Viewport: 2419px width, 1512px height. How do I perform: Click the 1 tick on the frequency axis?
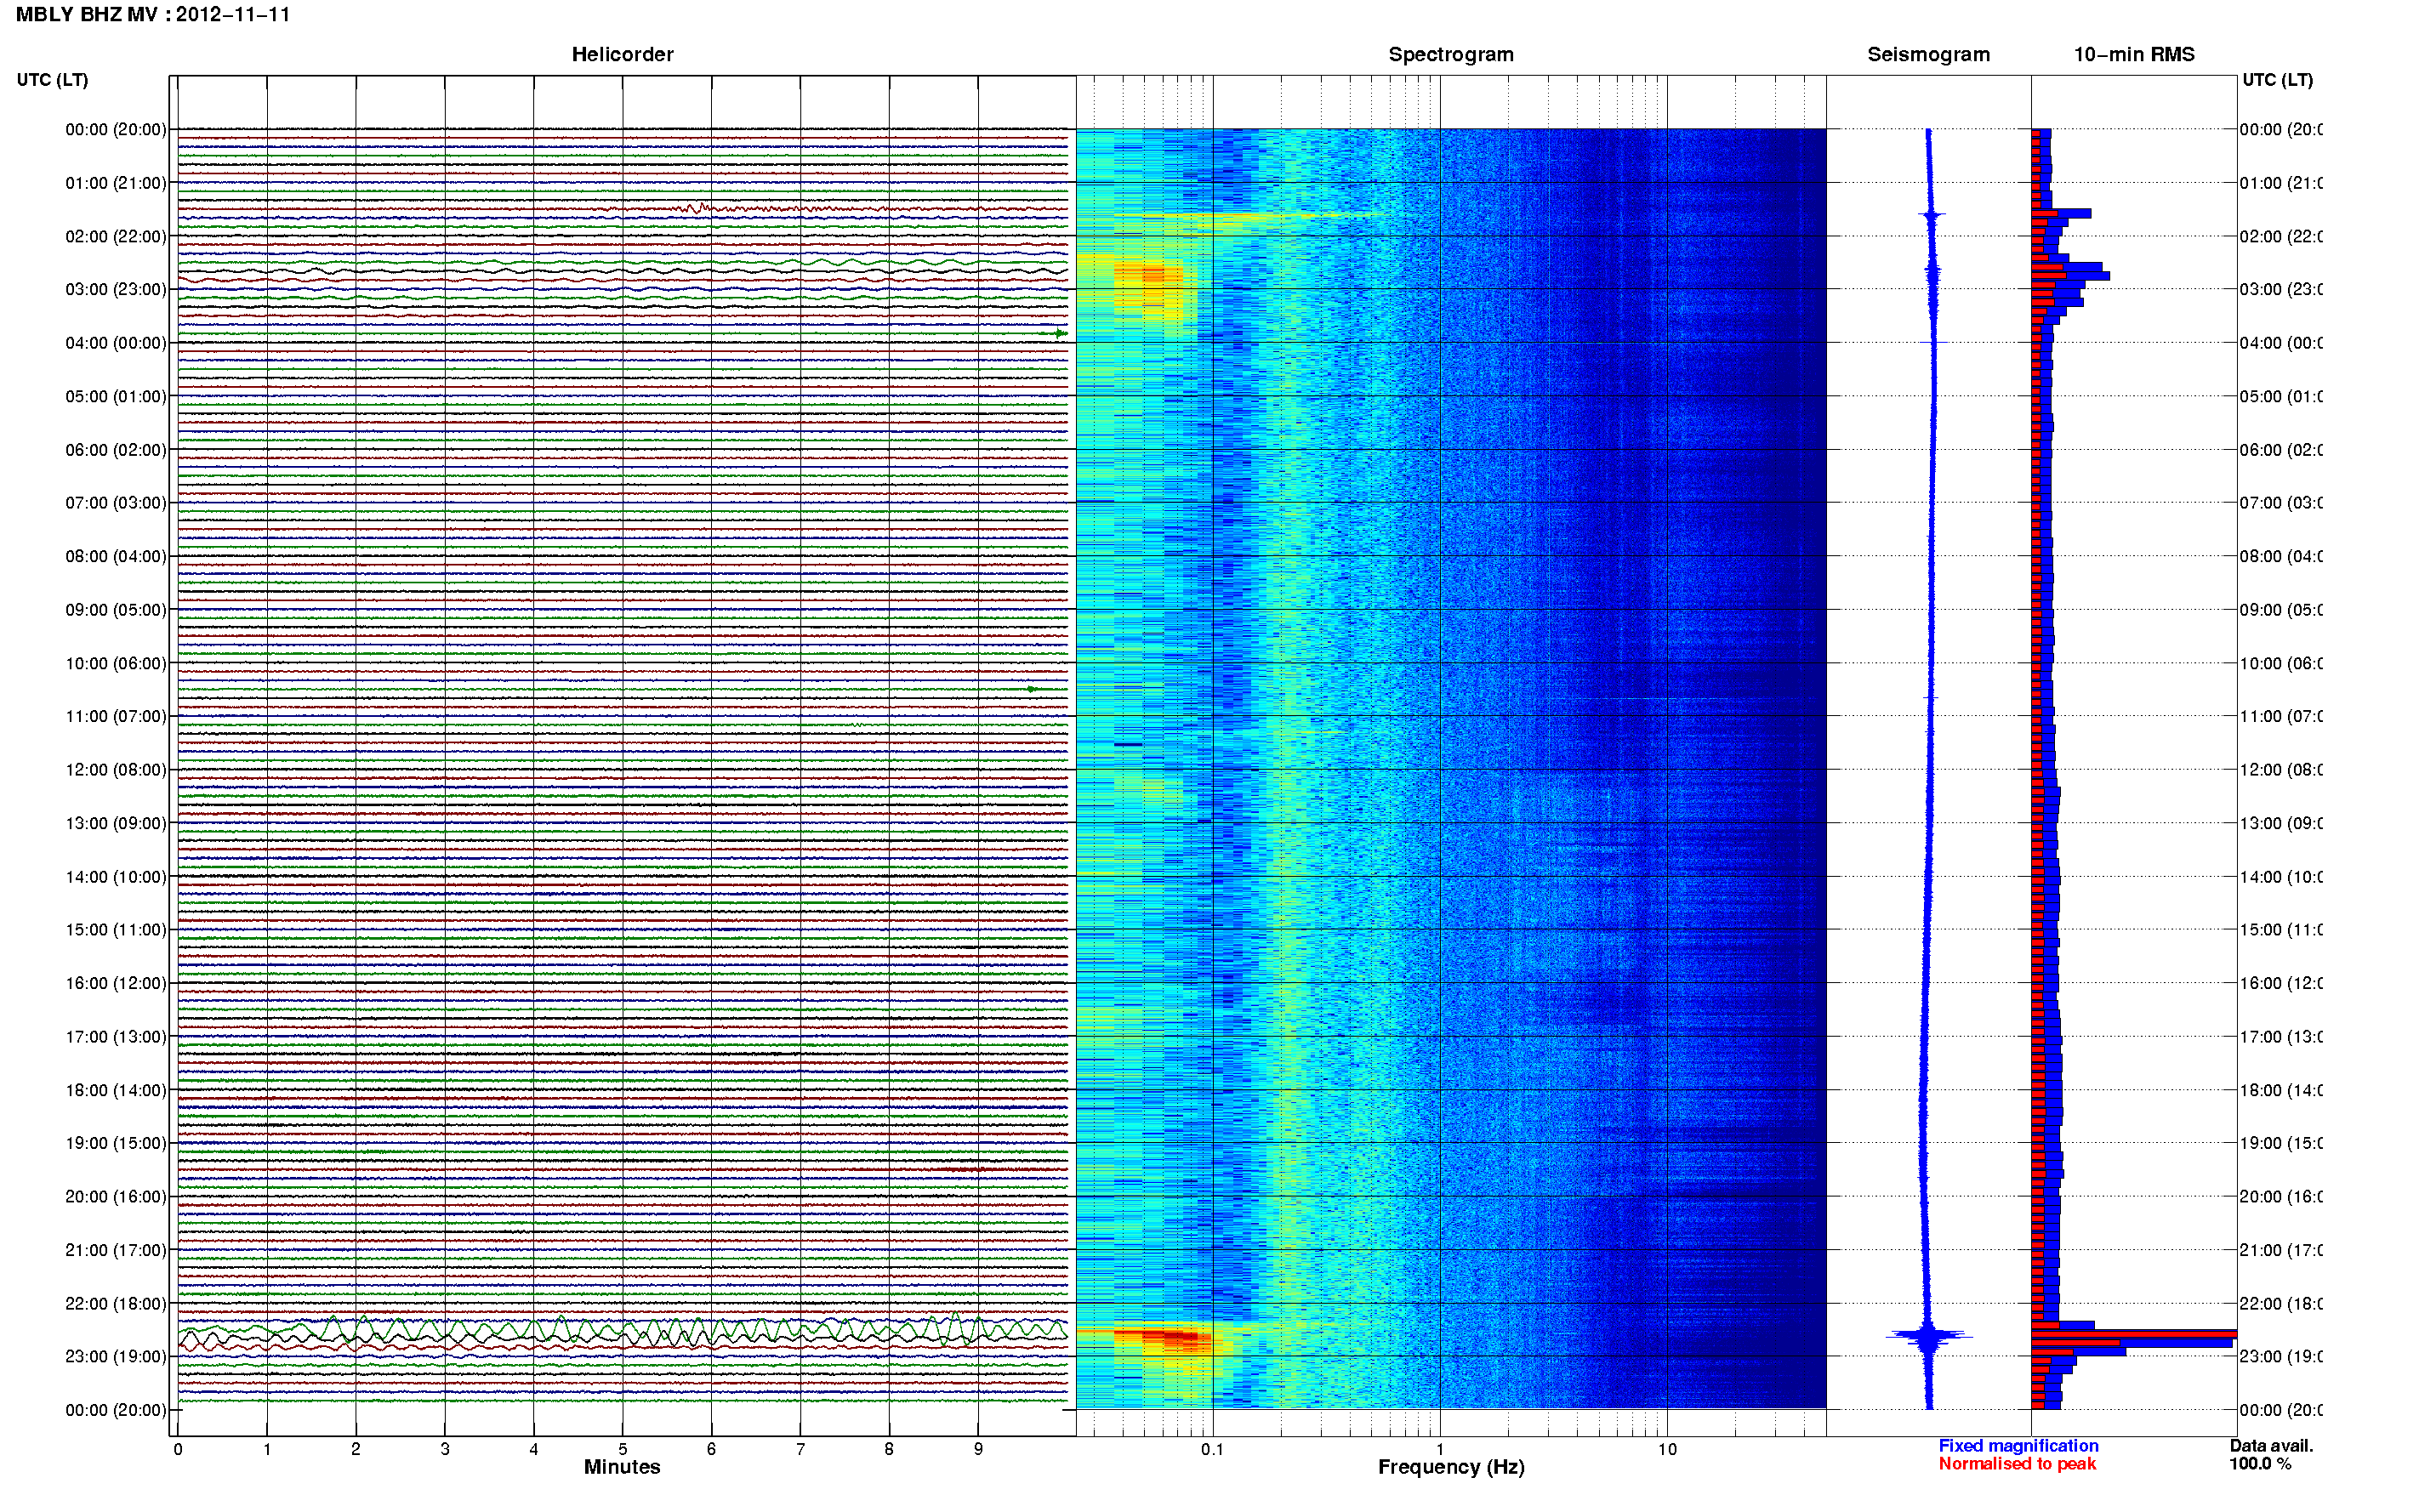coord(1440,1449)
